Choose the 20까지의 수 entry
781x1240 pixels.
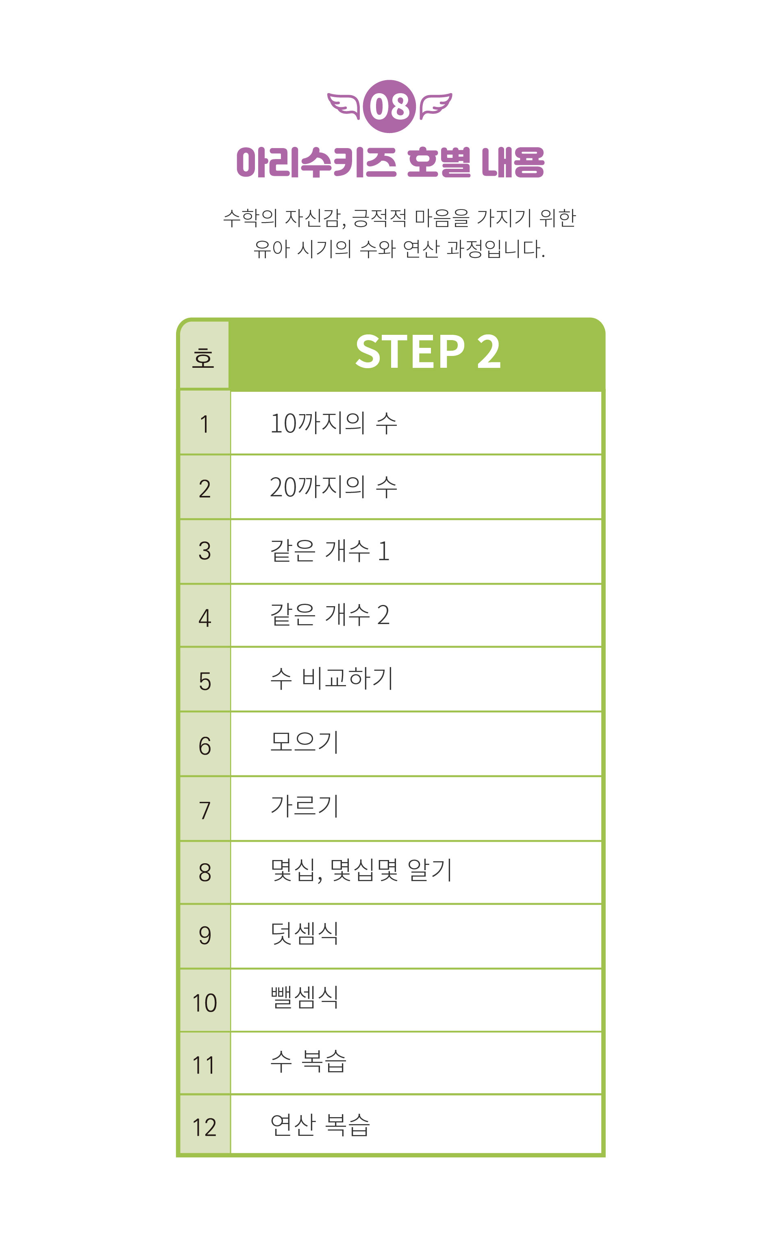click(333, 487)
